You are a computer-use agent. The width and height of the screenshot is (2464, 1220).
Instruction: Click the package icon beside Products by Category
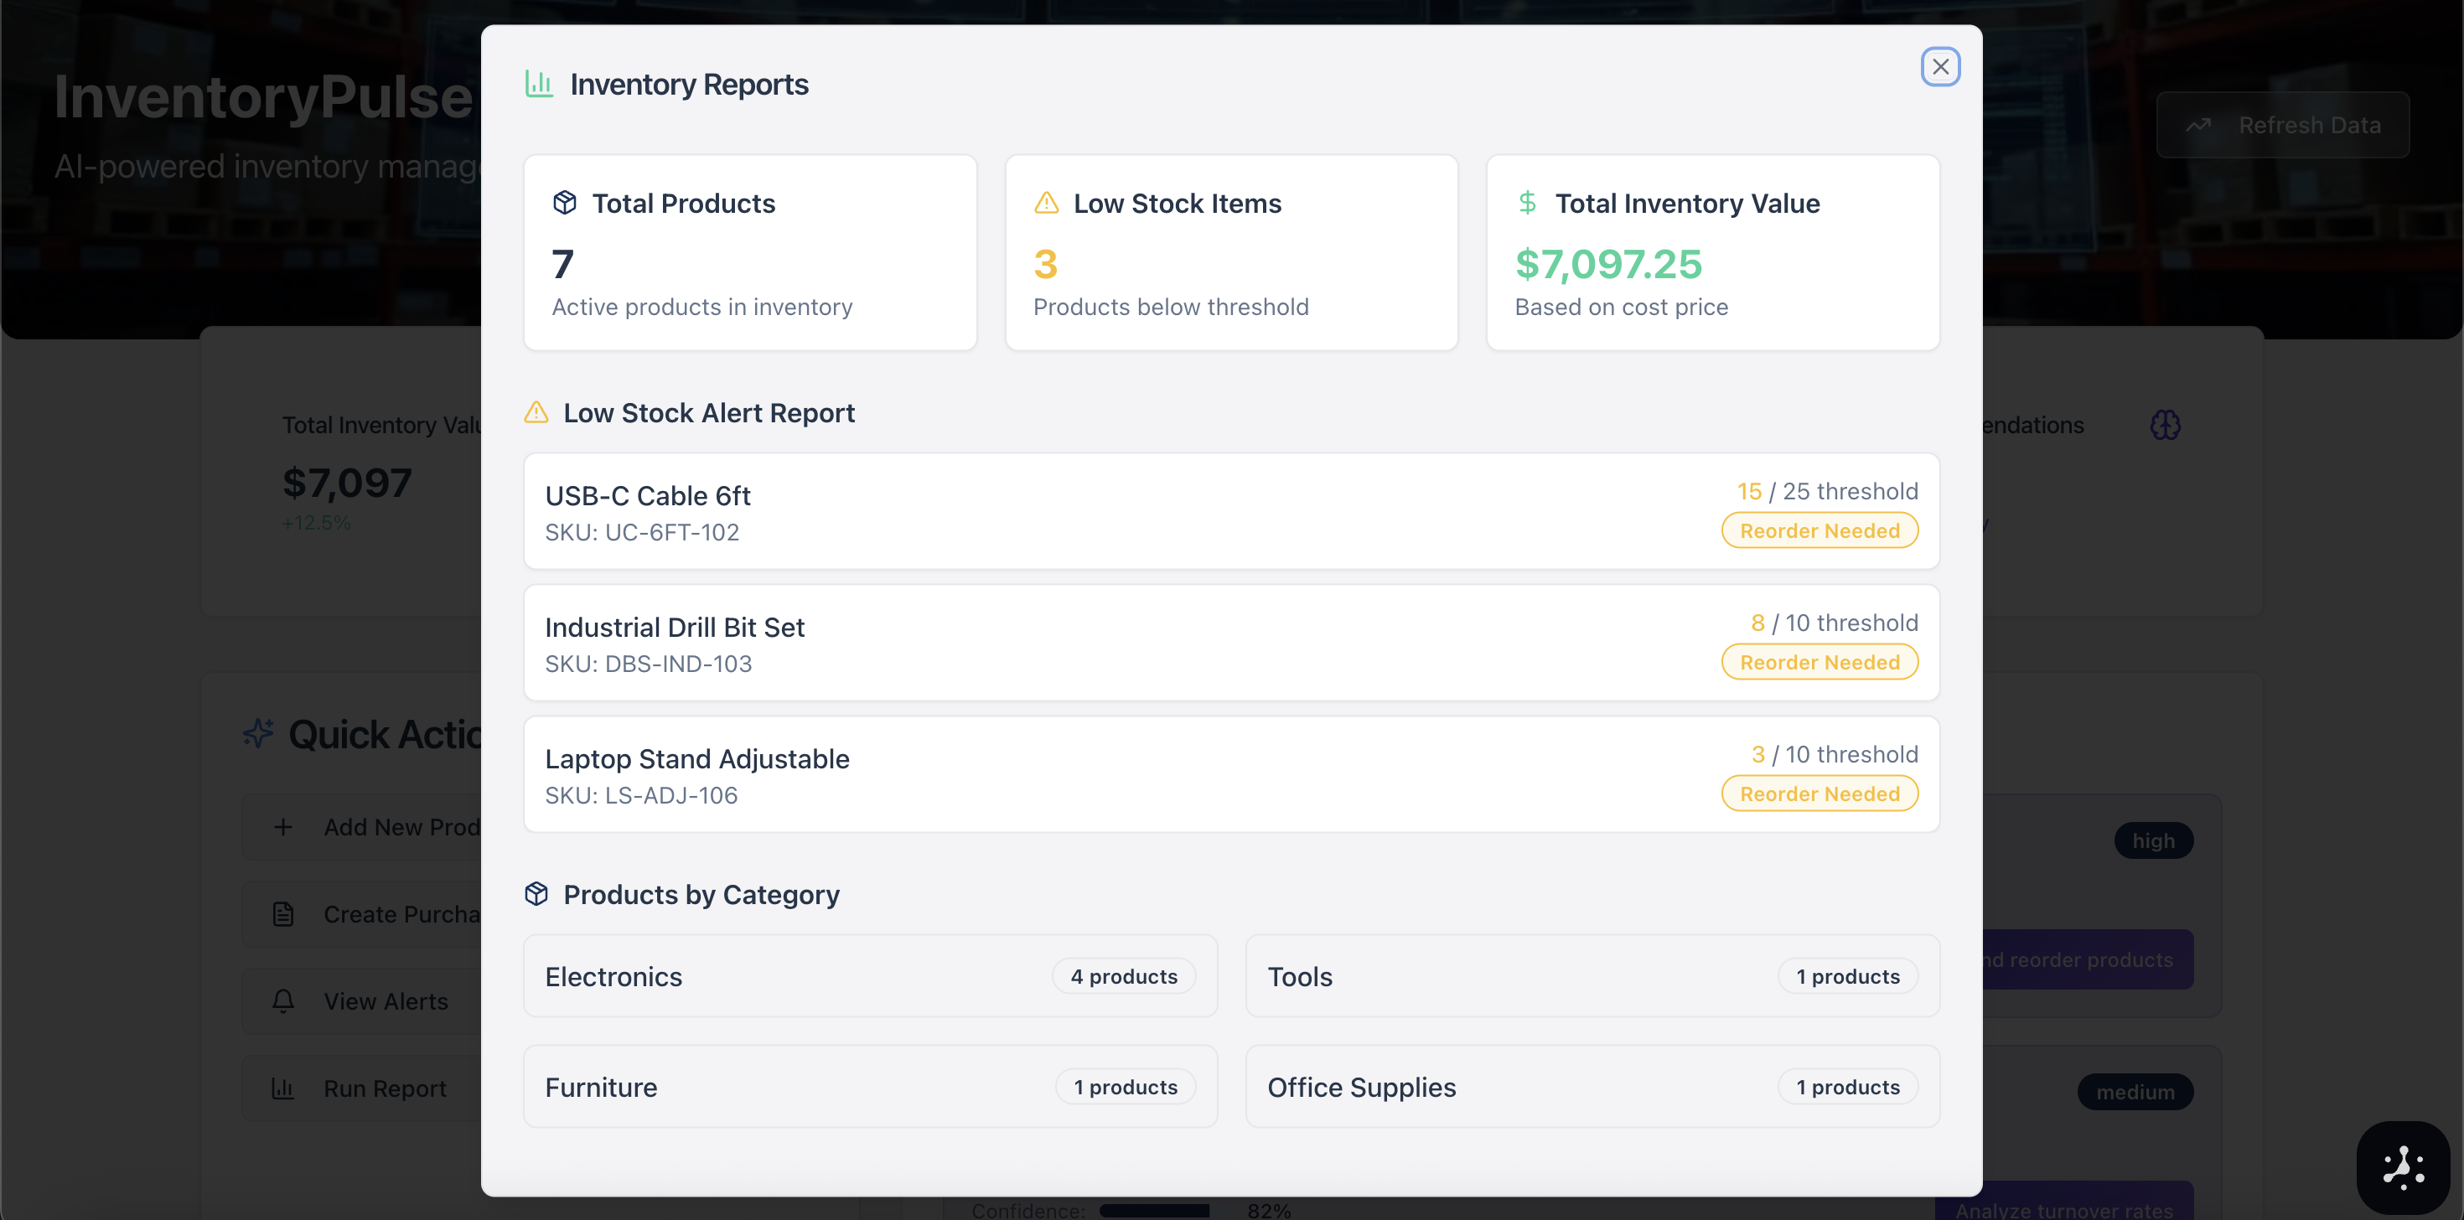point(536,894)
